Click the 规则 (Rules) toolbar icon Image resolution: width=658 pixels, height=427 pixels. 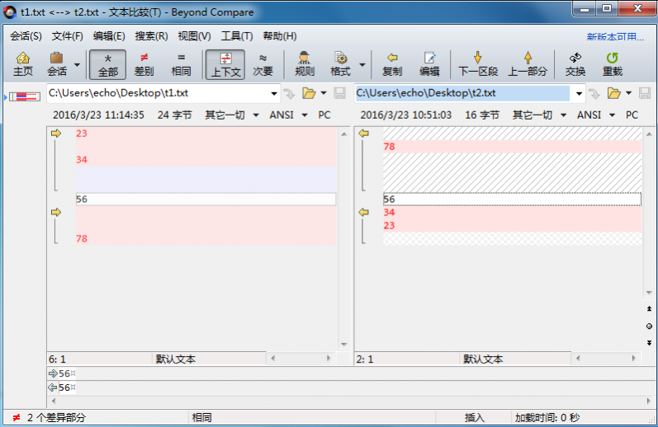click(x=304, y=63)
